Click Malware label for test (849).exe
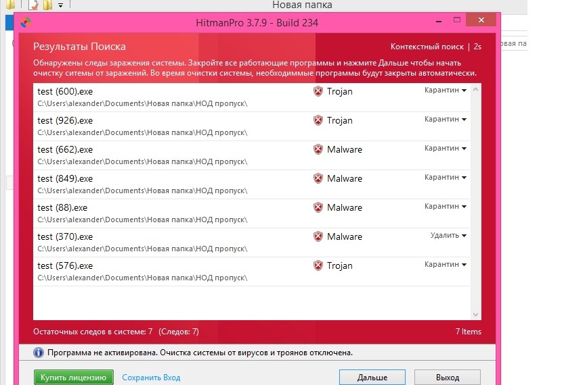Screen dimensions: 585x385 [x=345, y=178]
